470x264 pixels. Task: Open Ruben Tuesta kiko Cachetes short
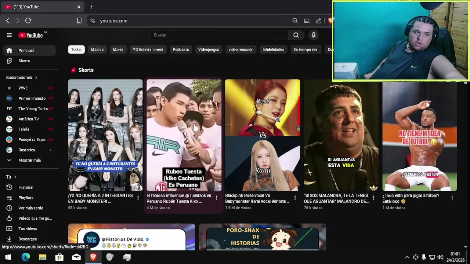(184, 135)
